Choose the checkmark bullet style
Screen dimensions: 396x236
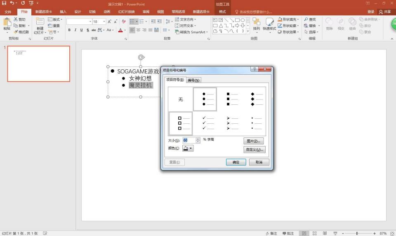205,123
